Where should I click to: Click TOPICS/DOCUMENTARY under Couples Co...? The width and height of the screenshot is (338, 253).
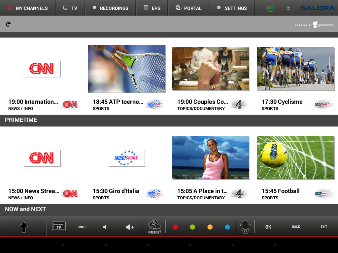coord(201,109)
